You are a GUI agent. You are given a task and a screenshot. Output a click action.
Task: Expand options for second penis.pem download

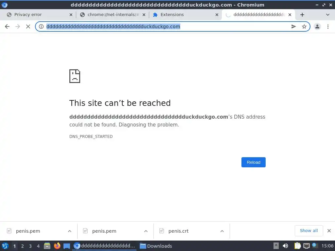click(x=146, y=231)
